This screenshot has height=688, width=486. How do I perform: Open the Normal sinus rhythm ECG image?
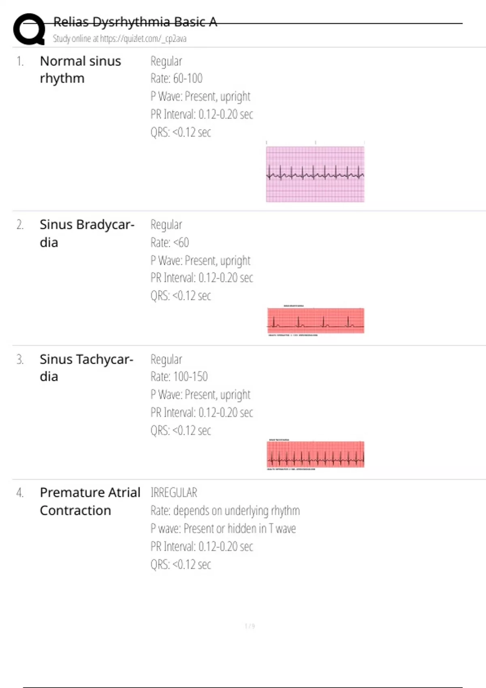tap(315, 174)
